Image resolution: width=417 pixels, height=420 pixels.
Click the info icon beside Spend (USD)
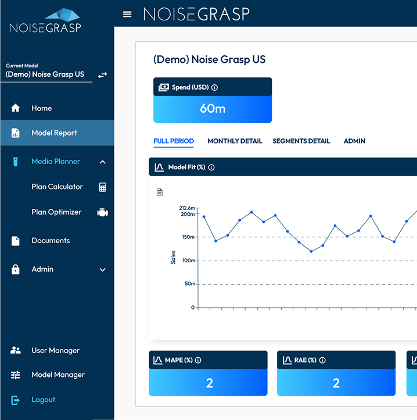coord(214,88)
